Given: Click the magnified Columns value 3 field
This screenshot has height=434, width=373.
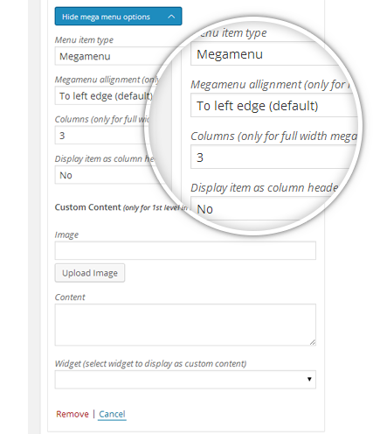Looking at the screenshot, I should click(x=273, y=157).
